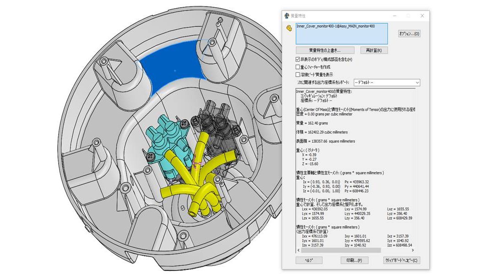Click the left arrow of the horizontal scrollbar
This screenshot has width=487, height=274.
298,250
